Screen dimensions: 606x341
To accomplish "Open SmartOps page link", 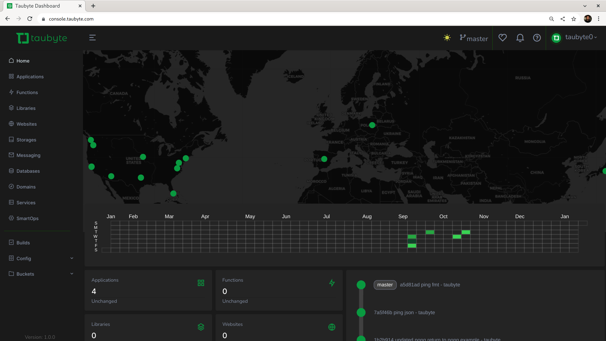I will (27, 218).
